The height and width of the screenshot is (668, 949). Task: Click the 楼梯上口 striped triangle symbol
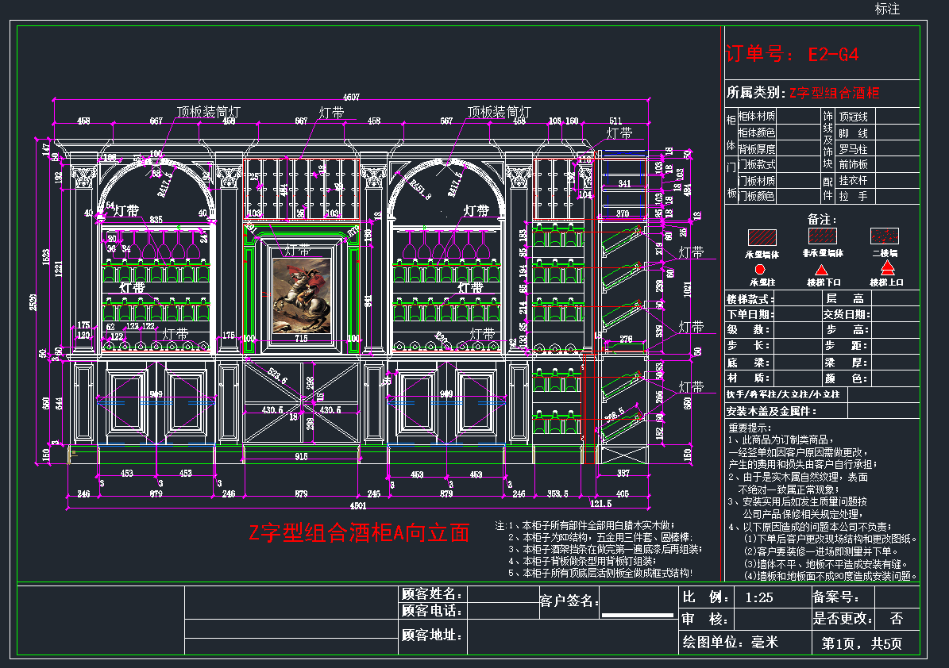point(887,267)
